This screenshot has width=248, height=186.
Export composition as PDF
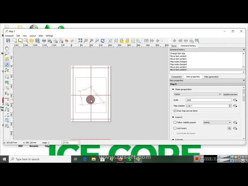pyautogui.click(x=61, y=41)
